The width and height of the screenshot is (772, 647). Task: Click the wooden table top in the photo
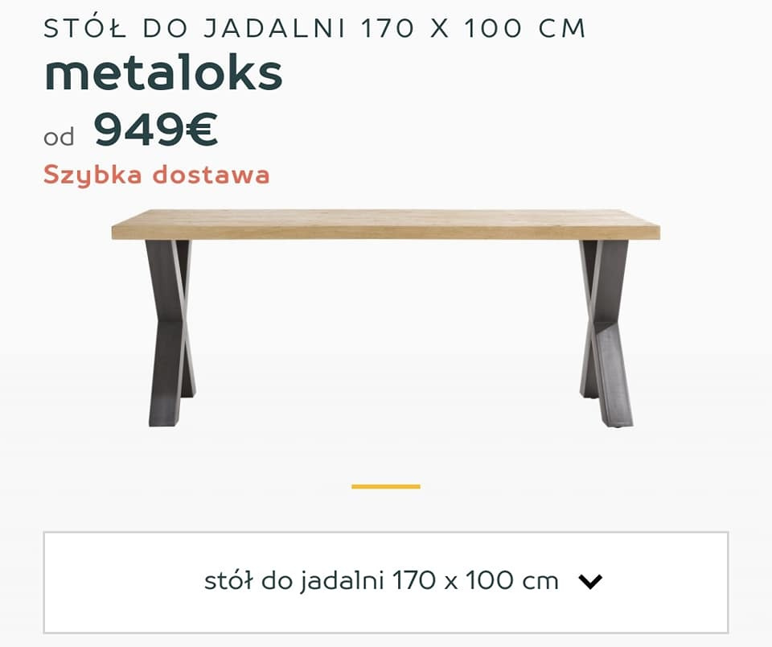coord(385,225)
